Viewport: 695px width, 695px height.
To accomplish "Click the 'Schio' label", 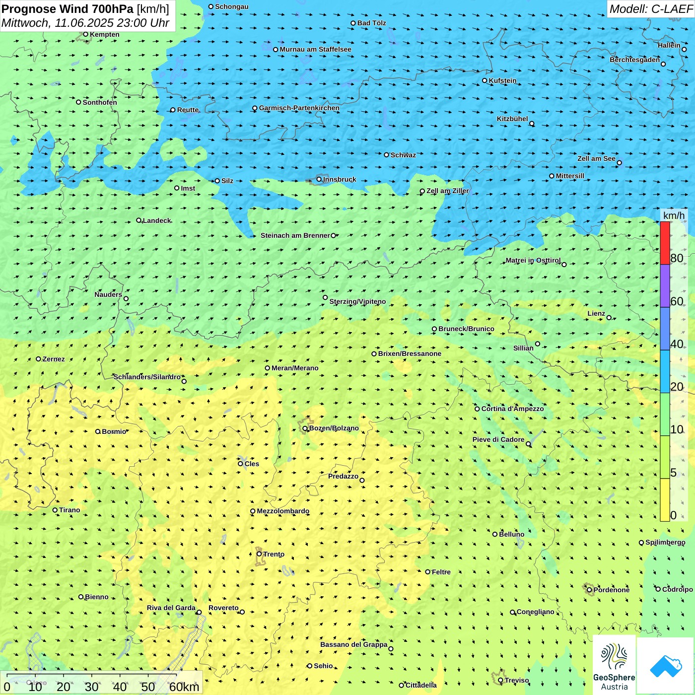I will [x=323, y=666].
